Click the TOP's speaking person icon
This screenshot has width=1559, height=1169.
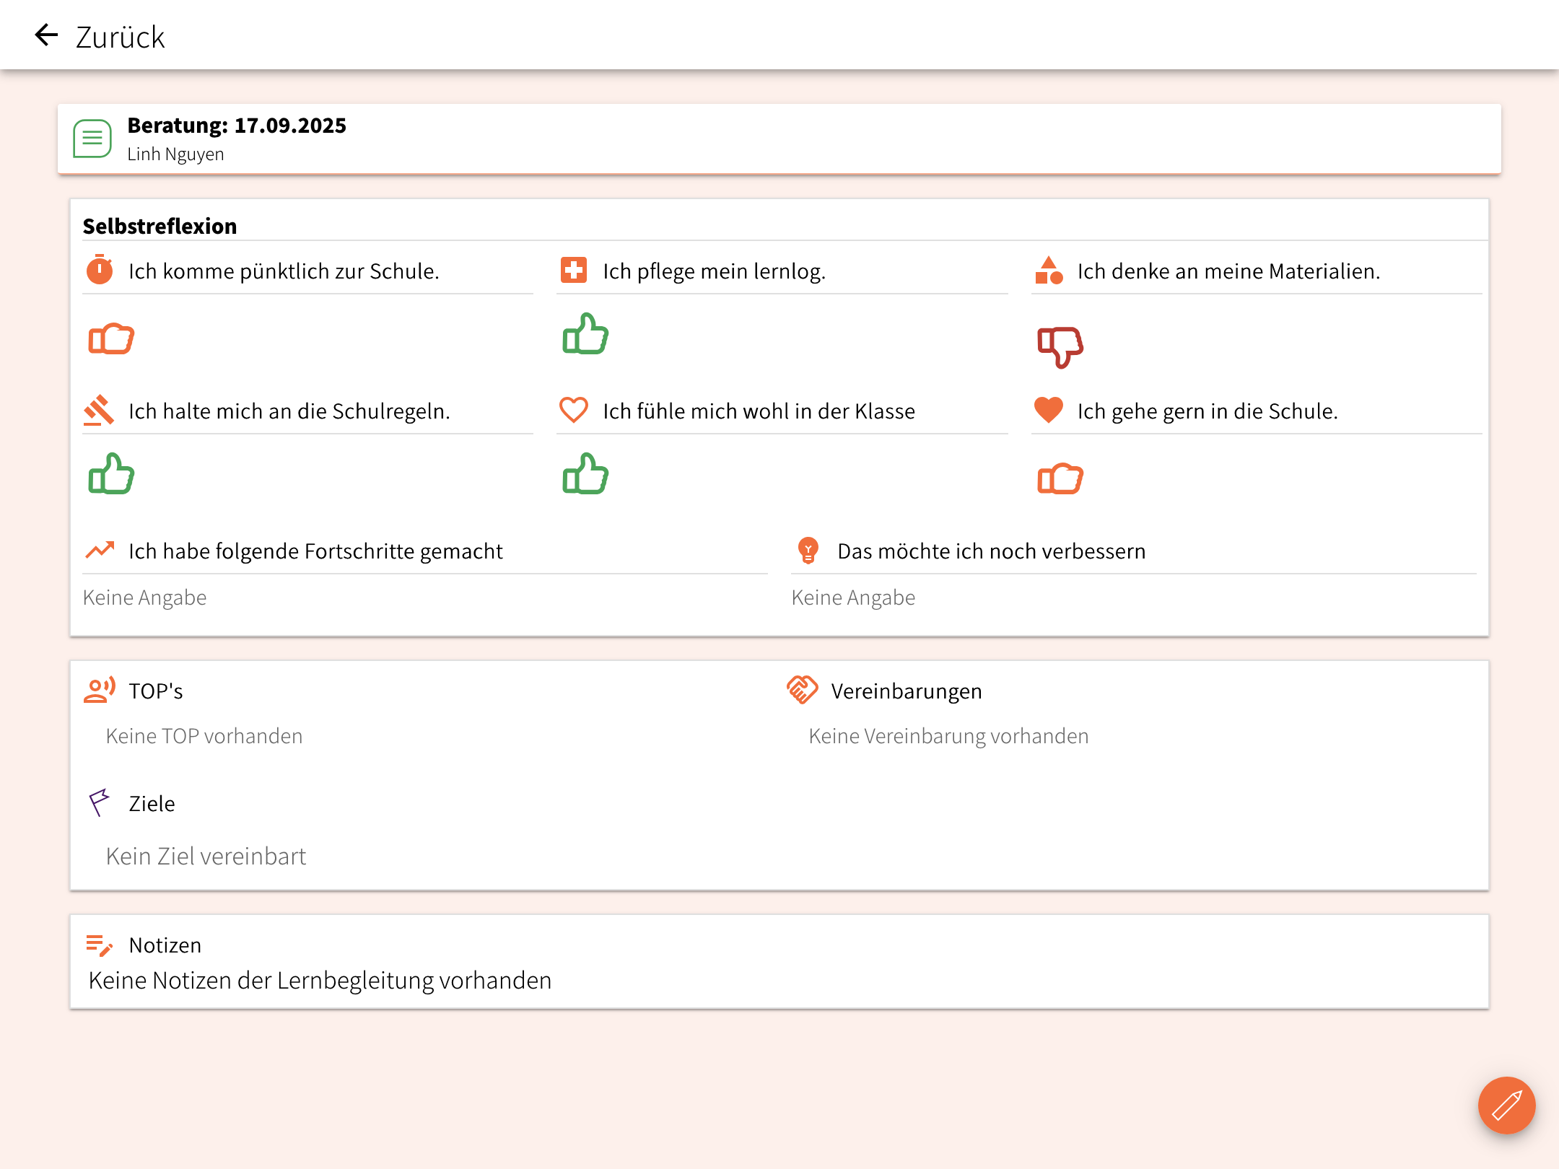coord(100,690)
